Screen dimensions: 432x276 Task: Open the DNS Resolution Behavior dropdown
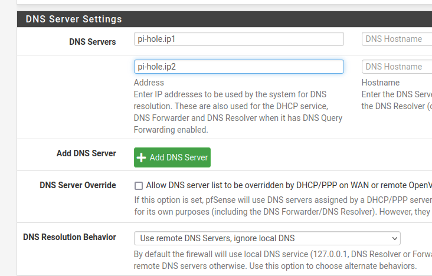pos(267,238)
